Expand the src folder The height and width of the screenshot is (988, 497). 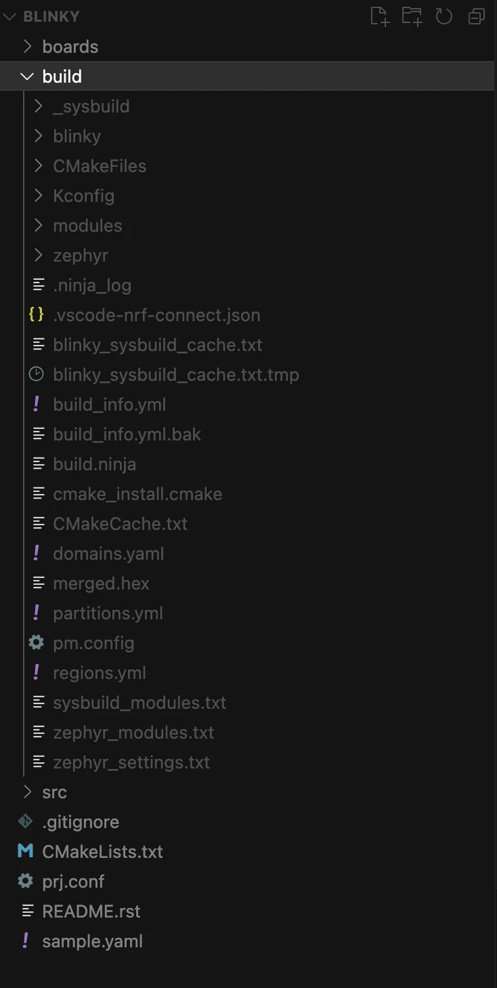tap(27, 791)
